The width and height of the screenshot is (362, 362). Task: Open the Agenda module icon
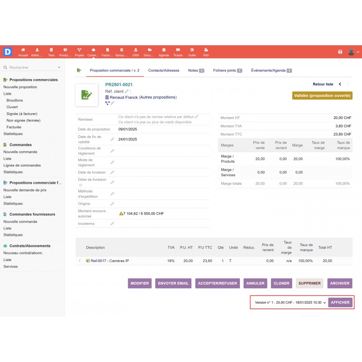point(163,50)
